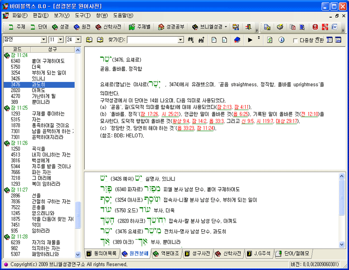The image size is (349, 270).
Task: Click the left list scrollbar down arrow
Action: click(x=78, y=254)
